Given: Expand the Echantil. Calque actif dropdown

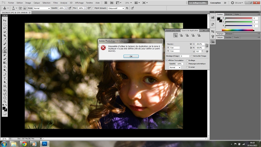Looking at the screenshot, I should coord(116,8).
